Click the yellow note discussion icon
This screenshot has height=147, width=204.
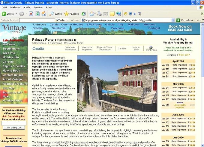coord(112,14)
